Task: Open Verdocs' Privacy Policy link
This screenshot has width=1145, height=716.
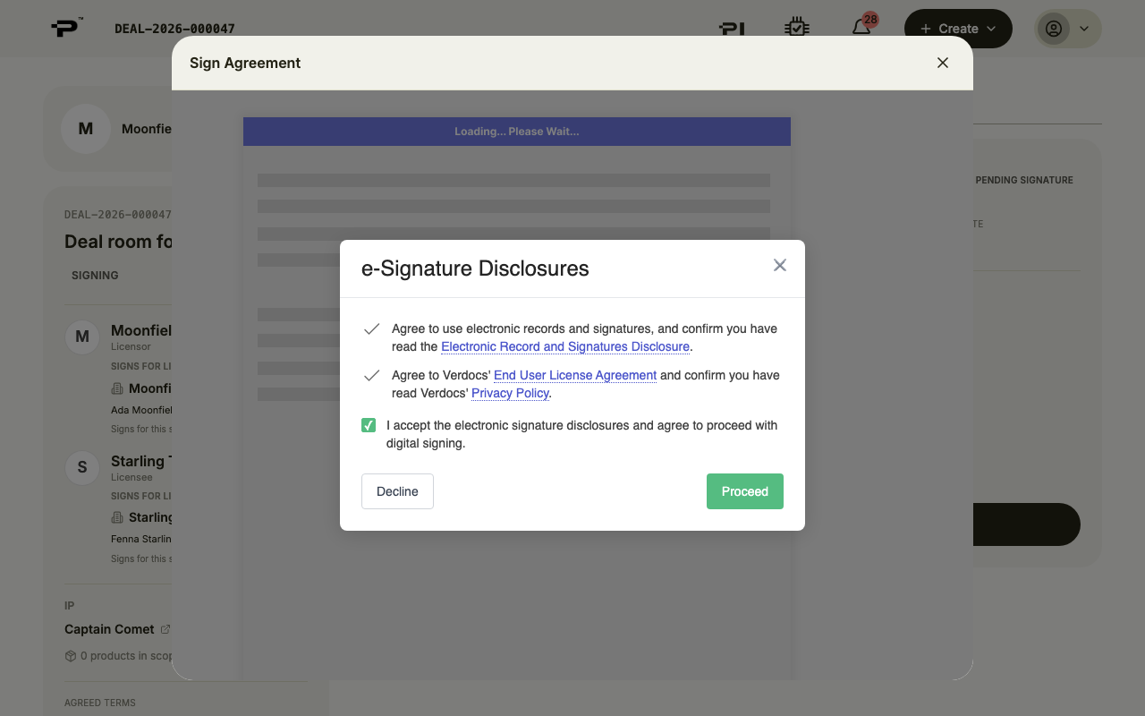Action: tap(510, 393)
